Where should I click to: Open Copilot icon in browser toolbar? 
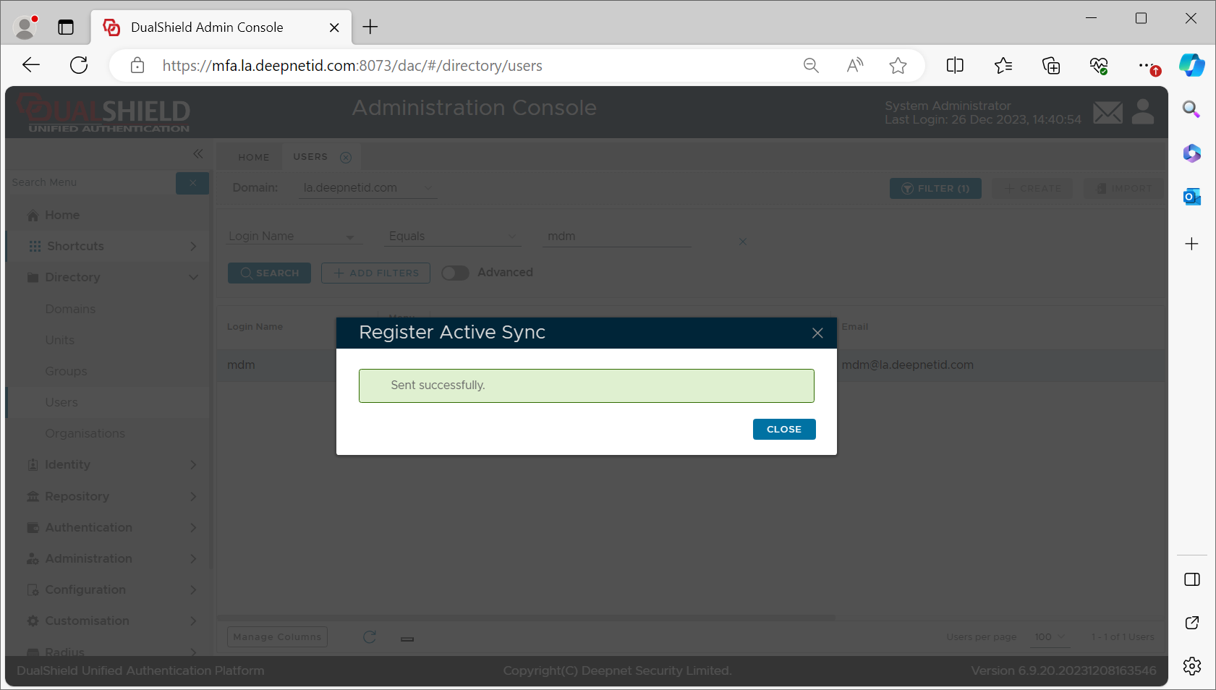point(1191,66)
